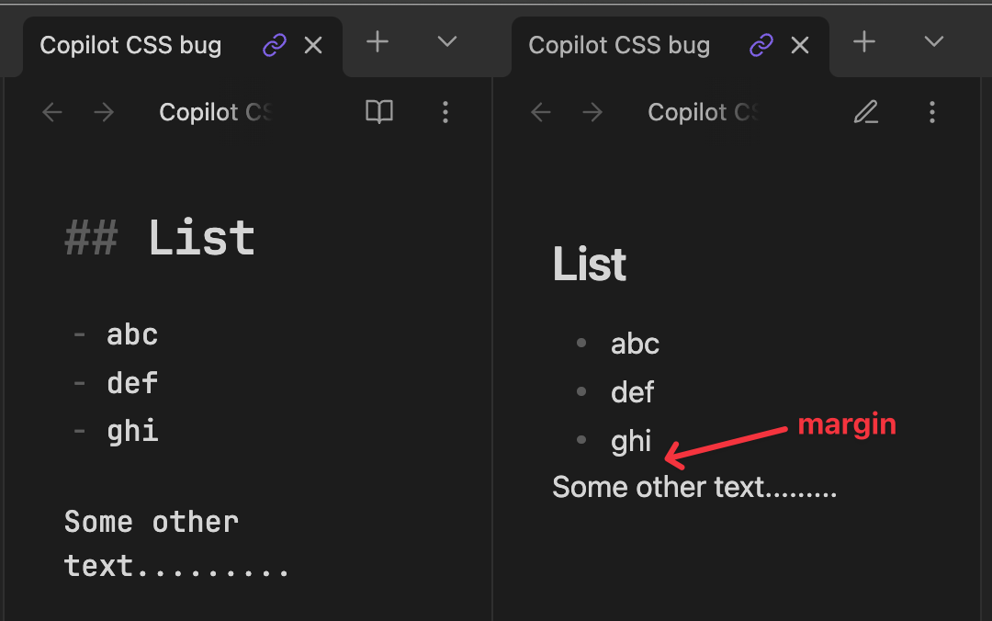The height and width of the screenshot is (621, 992).
Task: Create a new tab with the right plus button
Action: pyautogui.click(x=864, y=41)
